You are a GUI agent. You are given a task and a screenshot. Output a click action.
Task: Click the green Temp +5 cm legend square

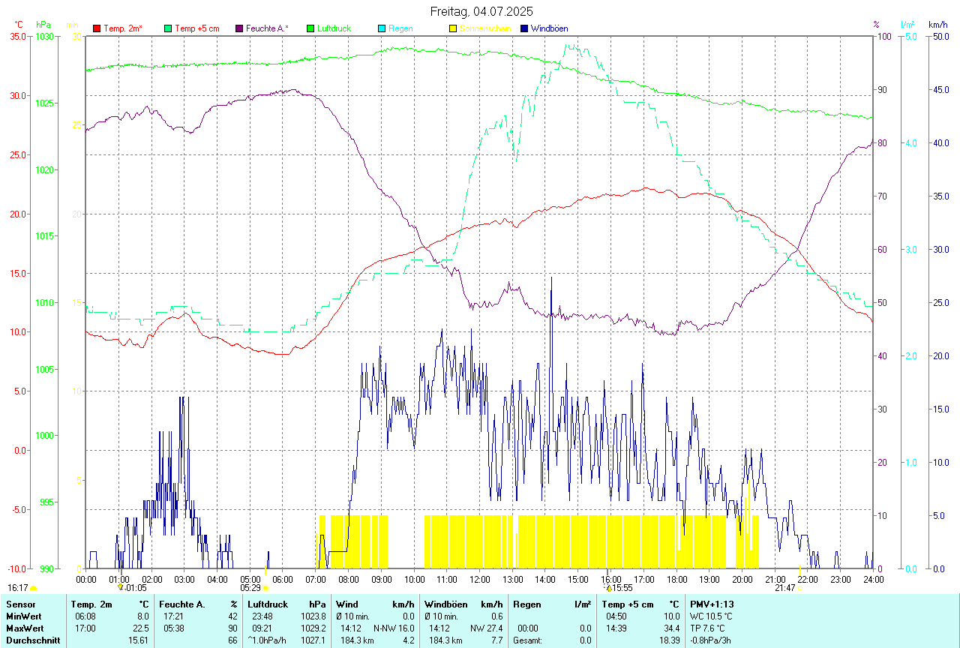168,28
